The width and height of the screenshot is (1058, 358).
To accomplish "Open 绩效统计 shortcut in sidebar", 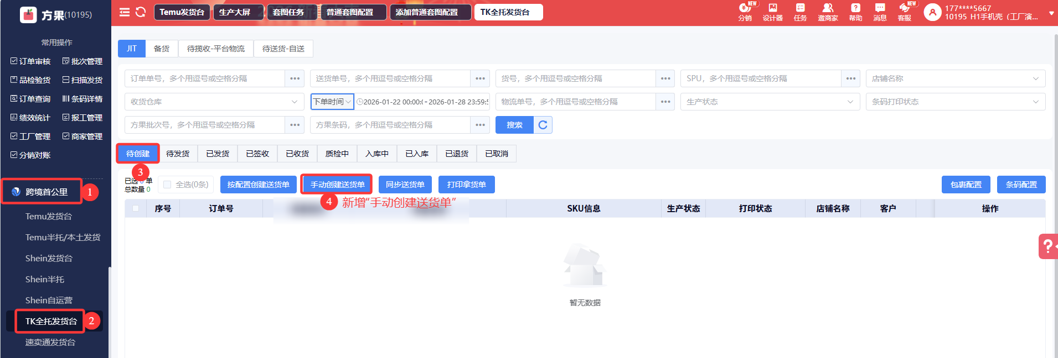I will [x=30, y=118].
